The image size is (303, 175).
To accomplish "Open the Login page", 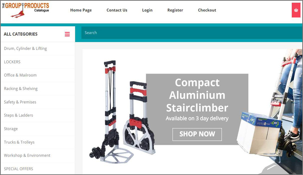I will [147, 10].
